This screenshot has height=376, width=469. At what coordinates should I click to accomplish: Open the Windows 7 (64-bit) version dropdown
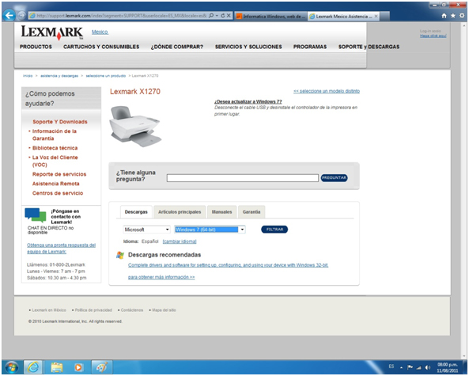tap(210, 230)
